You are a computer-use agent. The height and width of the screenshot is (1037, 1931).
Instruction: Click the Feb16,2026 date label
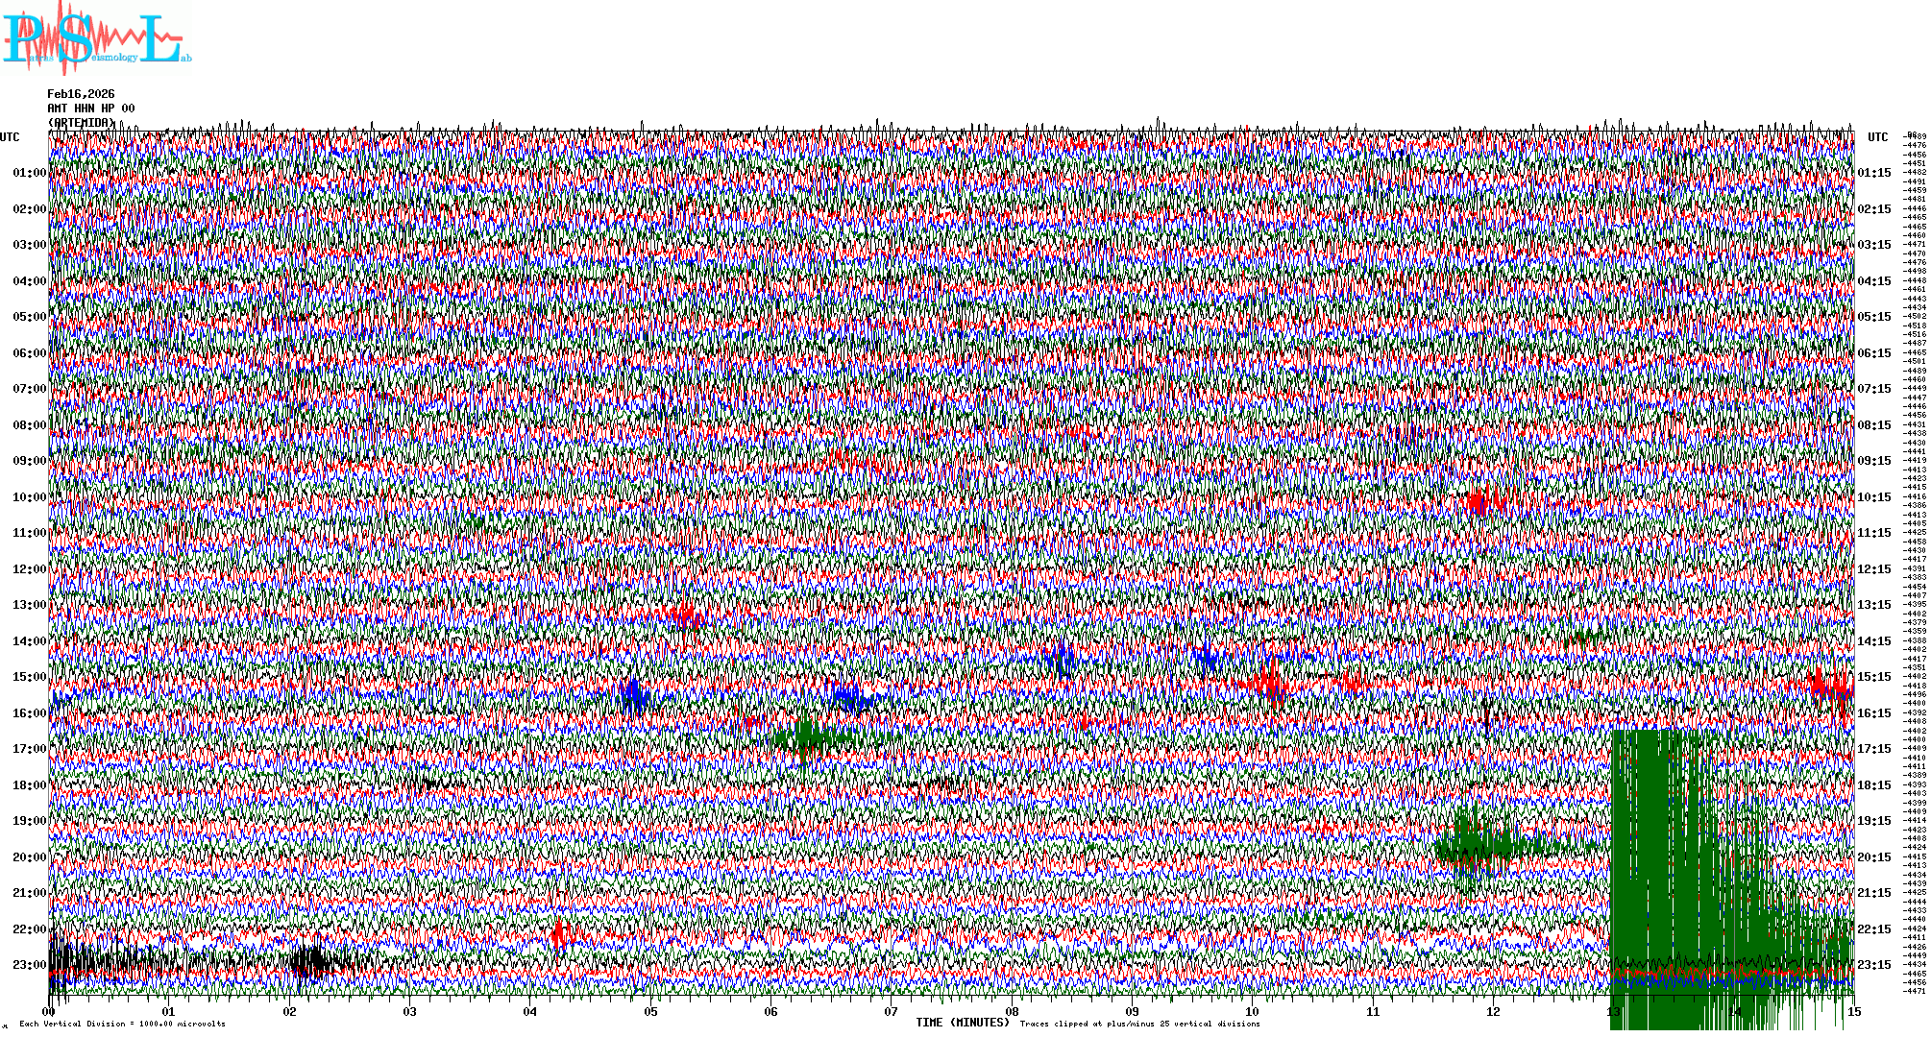point(81,94)
